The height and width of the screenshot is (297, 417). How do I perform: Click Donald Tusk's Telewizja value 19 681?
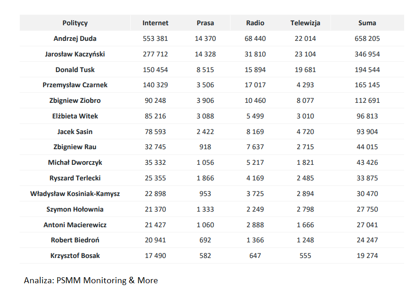[305, 70]
